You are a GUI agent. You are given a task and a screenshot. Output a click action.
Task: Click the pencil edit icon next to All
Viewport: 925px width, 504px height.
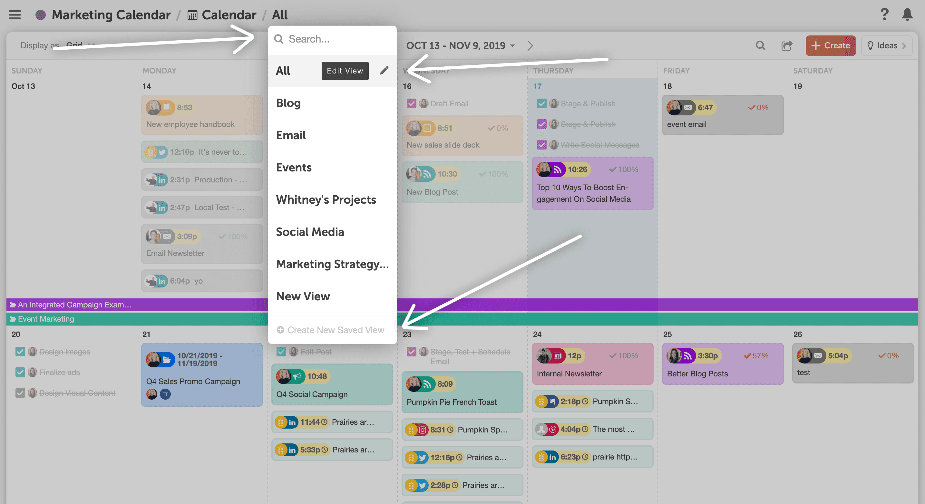pos(384,70)
